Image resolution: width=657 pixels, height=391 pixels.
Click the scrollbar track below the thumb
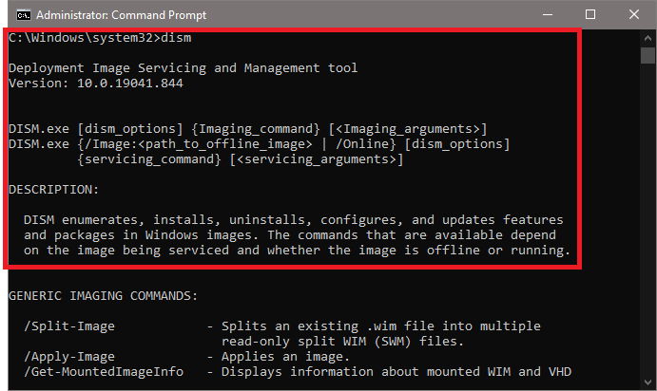coord(647,237)
